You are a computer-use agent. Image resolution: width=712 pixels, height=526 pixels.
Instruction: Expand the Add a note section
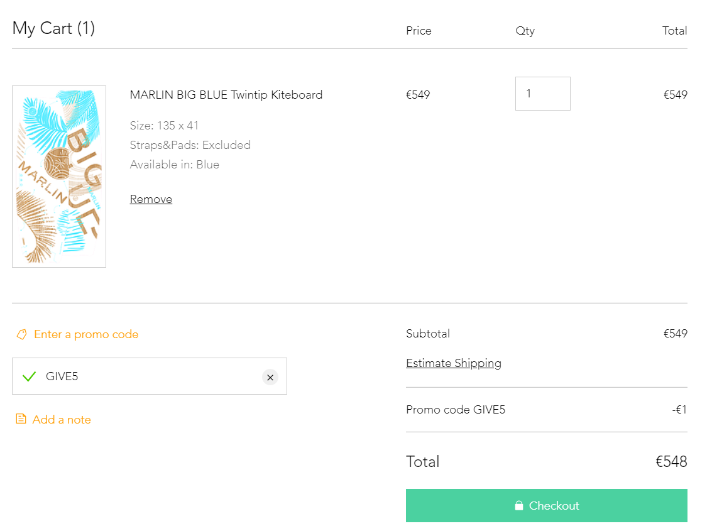pyautogui.click(x=62, y=419)
